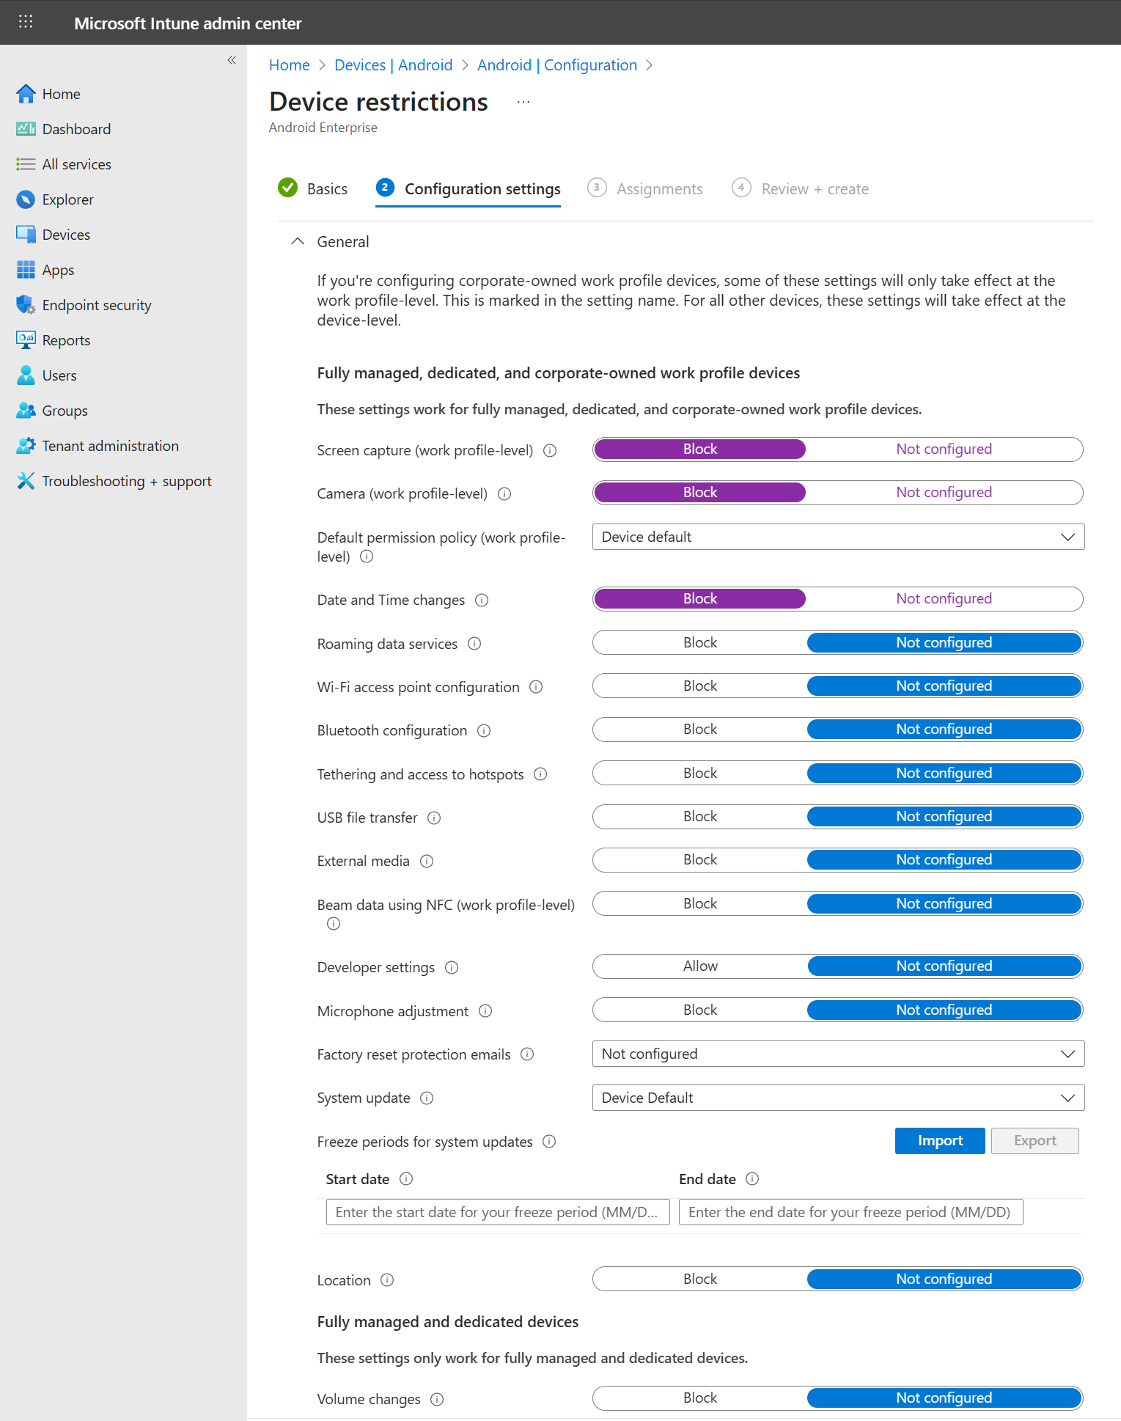Collapse the General section
Viewport: 1121px width, 1421px height.
[298, 241]
